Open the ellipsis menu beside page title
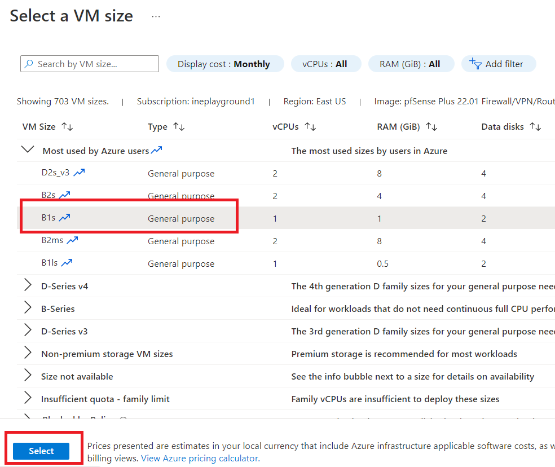Viewport: 555px width, 467px height. coord(156,16)
